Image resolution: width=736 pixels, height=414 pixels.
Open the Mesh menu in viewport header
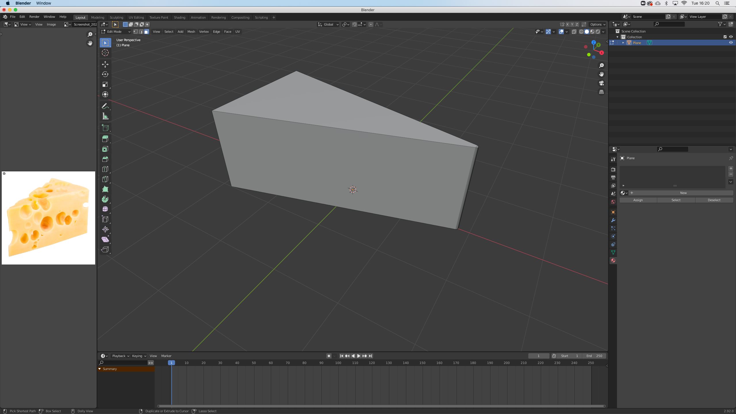(191, 32)
